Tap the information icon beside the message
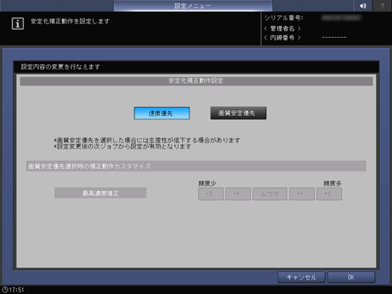 pos(17,23)
